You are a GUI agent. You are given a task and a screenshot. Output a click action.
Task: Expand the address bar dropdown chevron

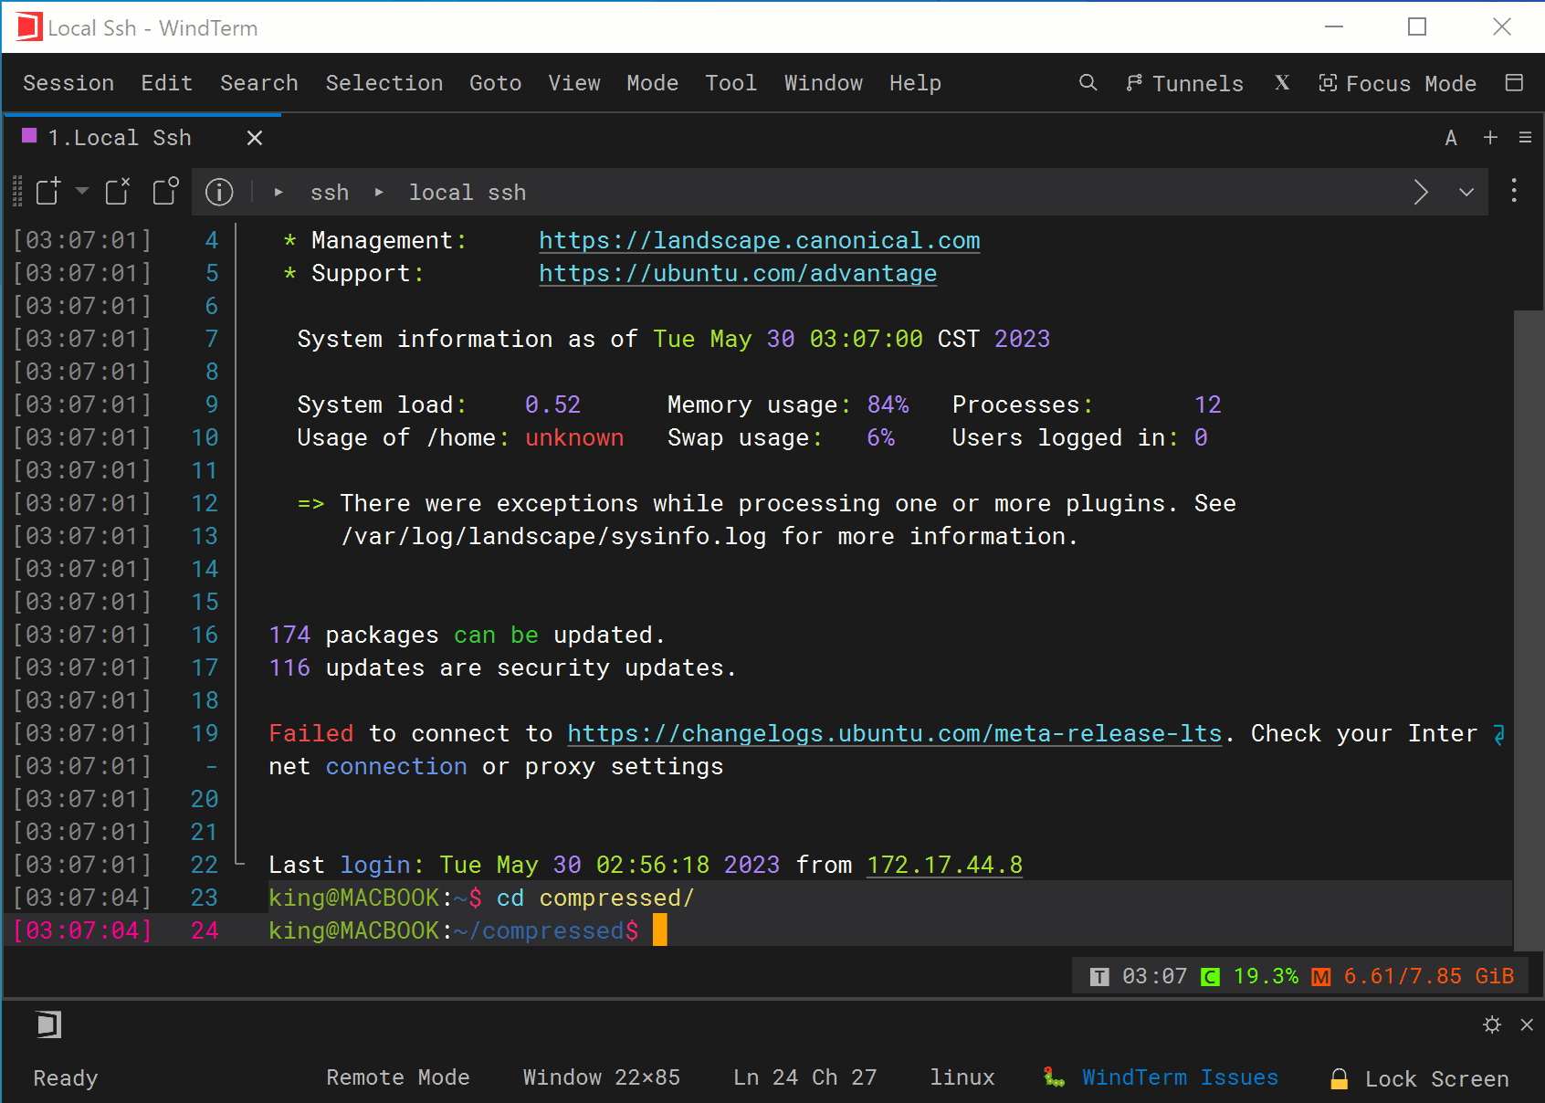[1466, 193]
